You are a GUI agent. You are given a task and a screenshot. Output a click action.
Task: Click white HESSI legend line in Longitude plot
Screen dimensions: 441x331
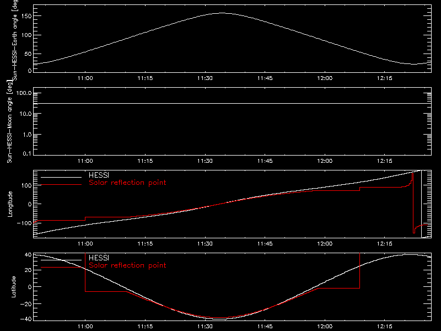tap(61, 177)
